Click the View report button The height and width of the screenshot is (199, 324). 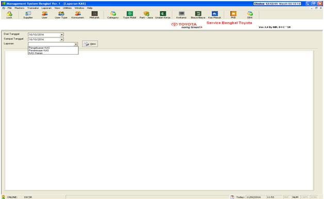click(x=90, y=44)
